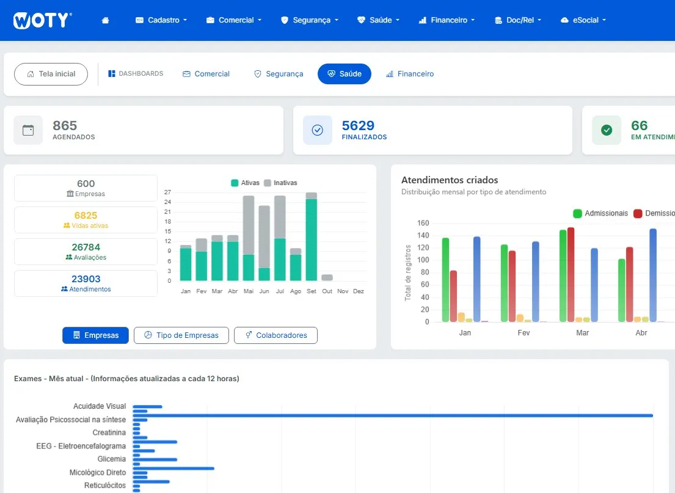The width and height of the screenshot is (675, 493).
Task: Expand the Segurança dropdown in top navbar
Action: click(337, 20)
